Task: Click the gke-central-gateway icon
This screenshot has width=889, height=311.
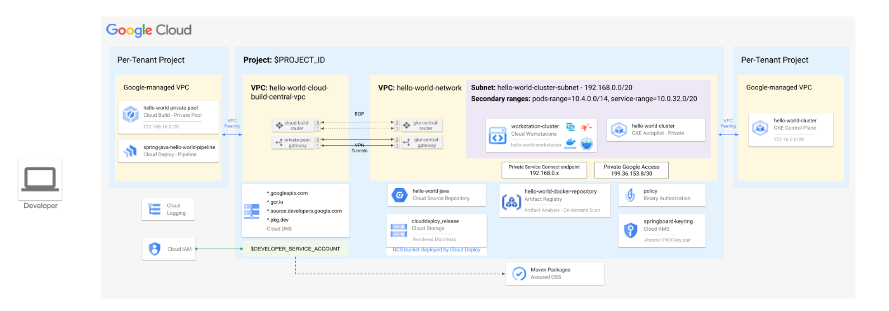Action: 406,142
